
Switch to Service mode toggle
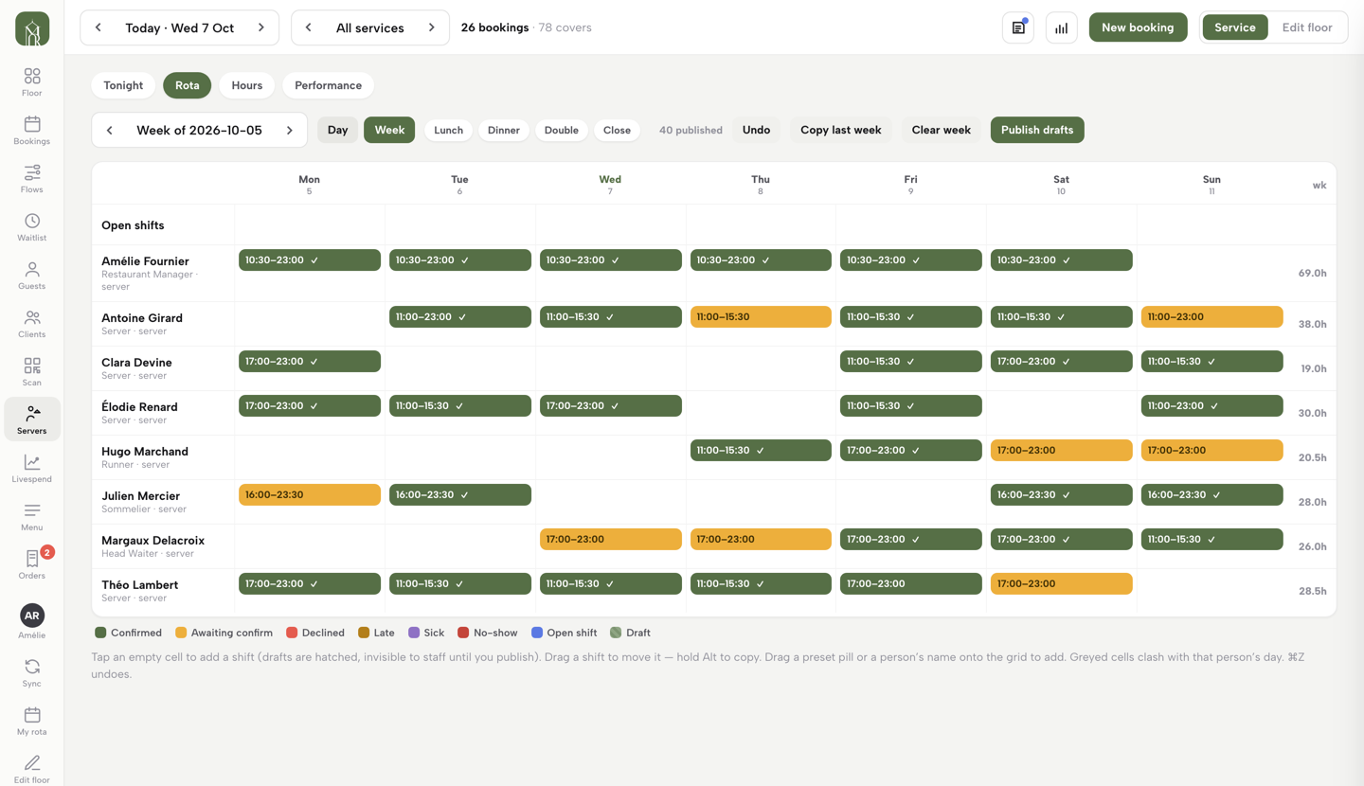tap(1235, 27)
